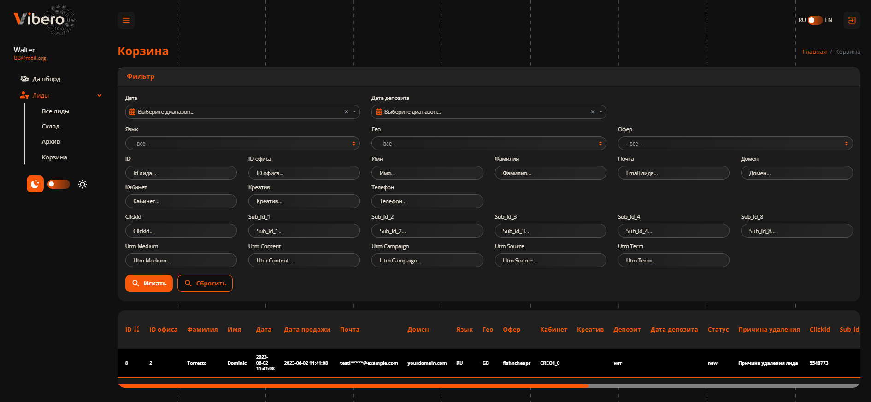Click yourdomain.com cell in table
The image size is (871, 402).
(427, 363)
